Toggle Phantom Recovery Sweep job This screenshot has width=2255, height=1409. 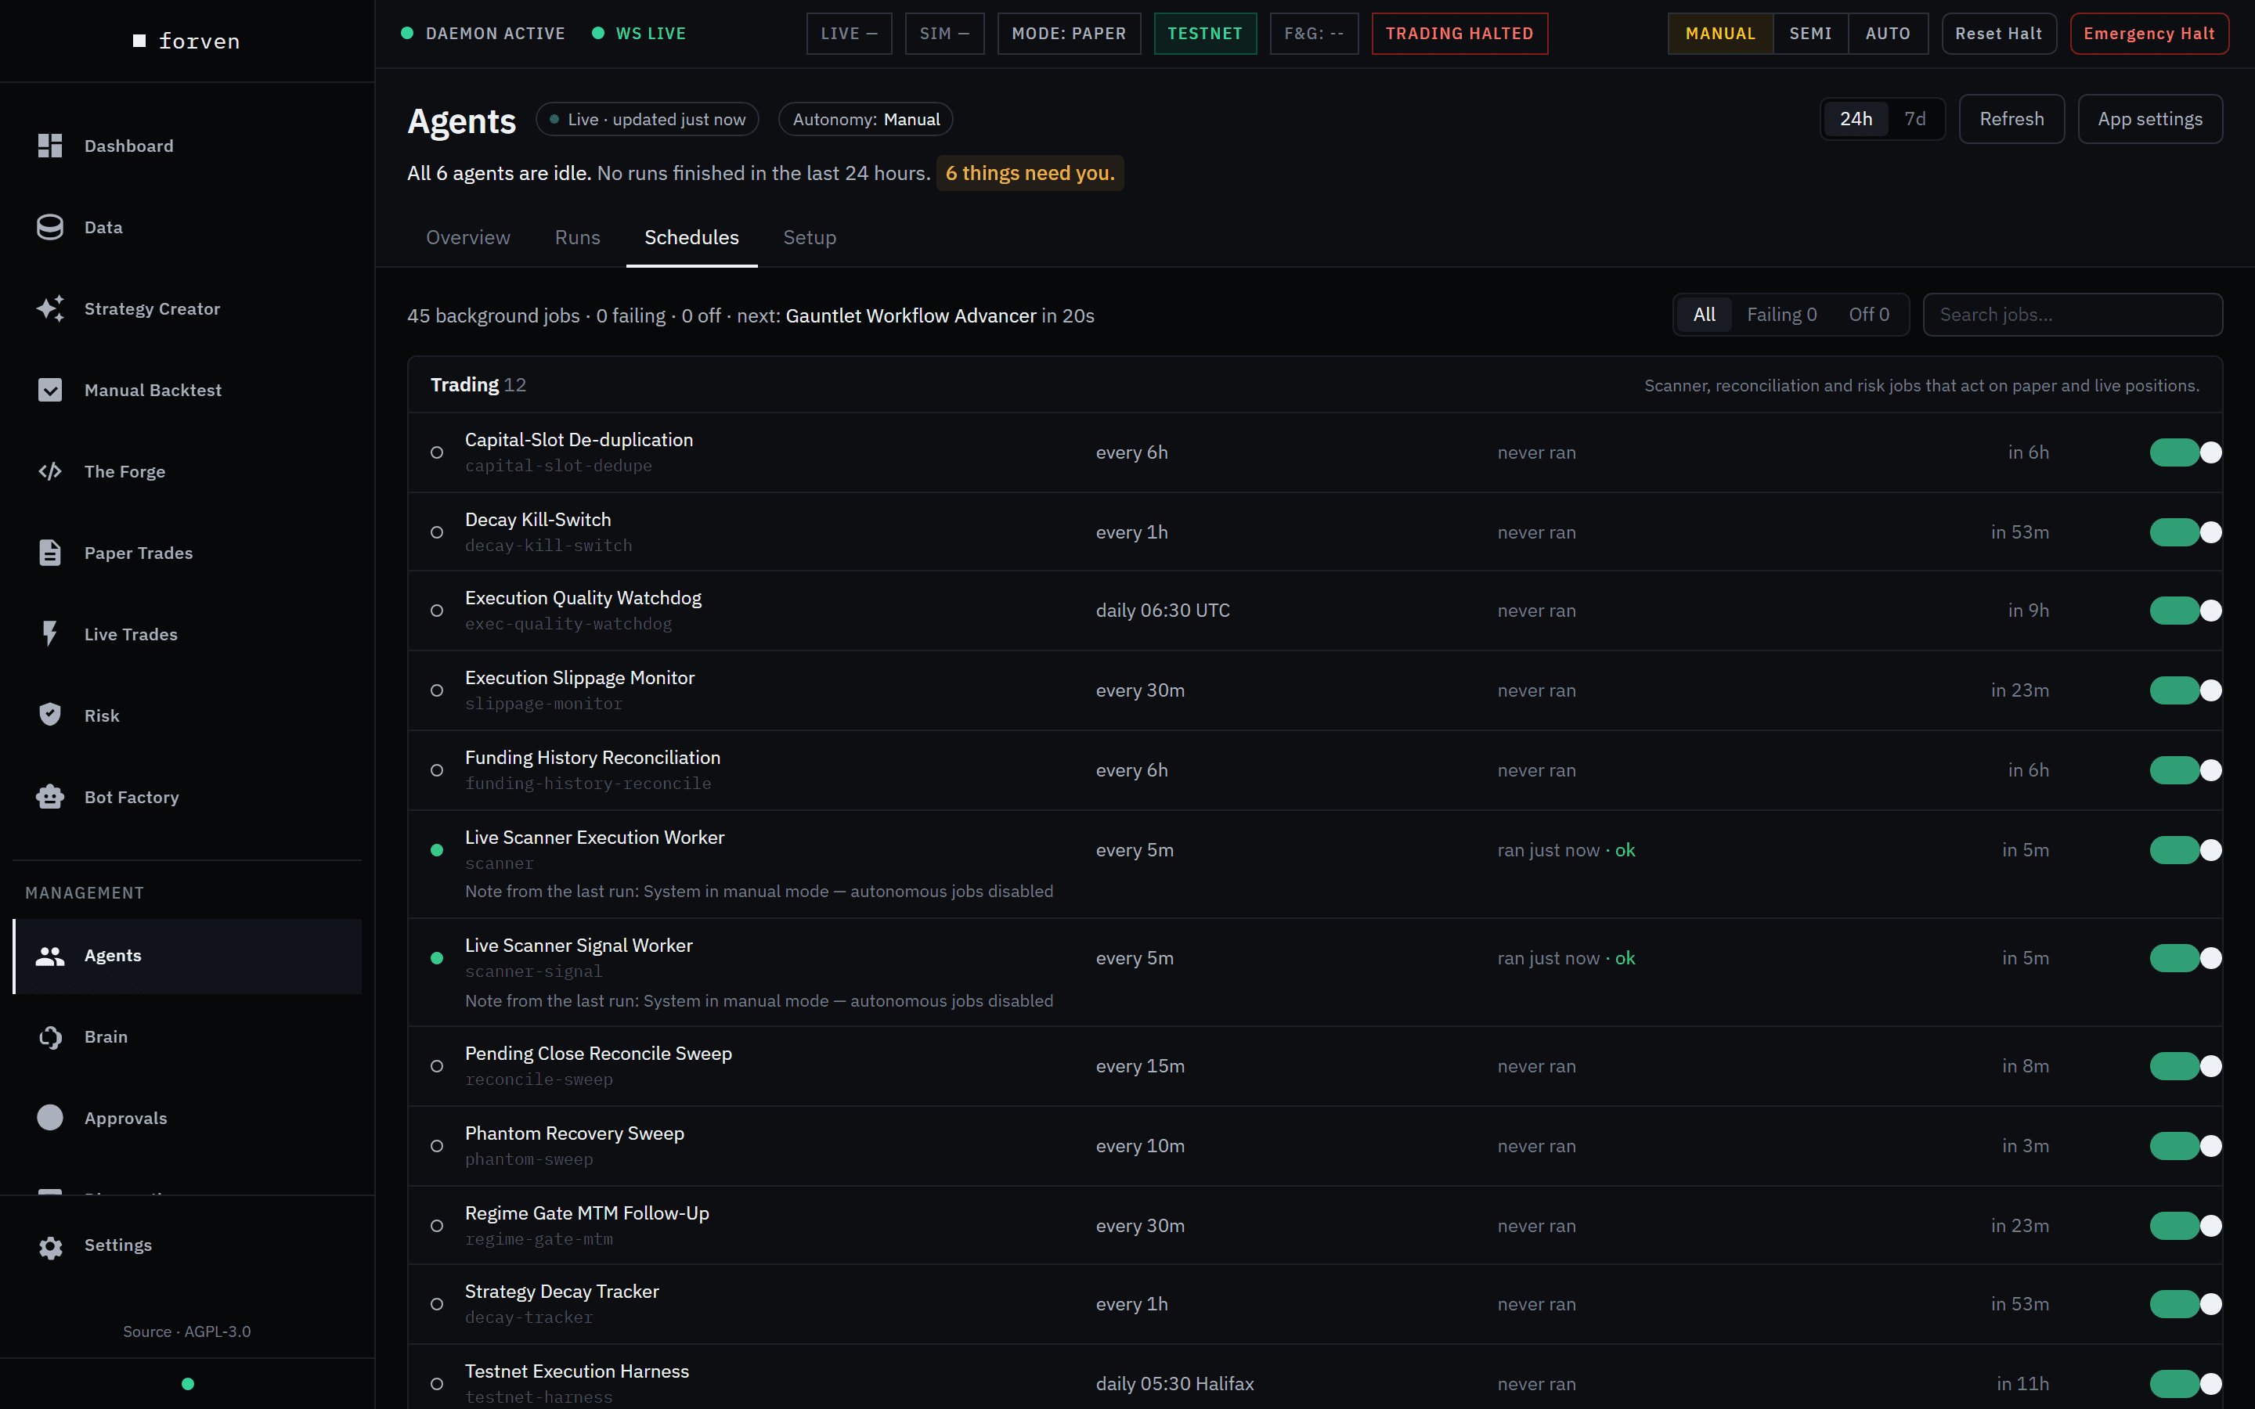point(2186,1146)
